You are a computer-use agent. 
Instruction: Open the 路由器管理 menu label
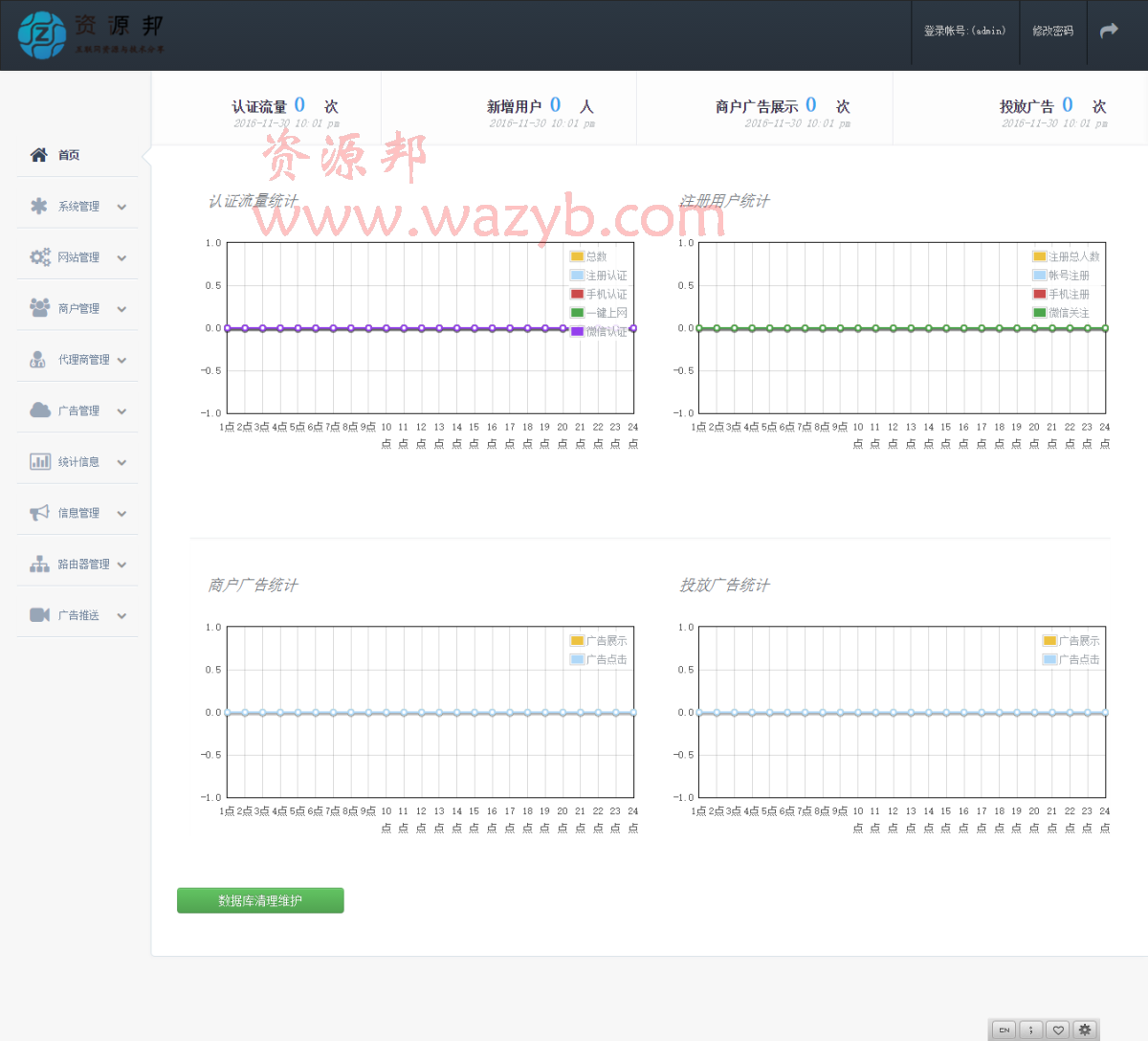pos(84,565)
